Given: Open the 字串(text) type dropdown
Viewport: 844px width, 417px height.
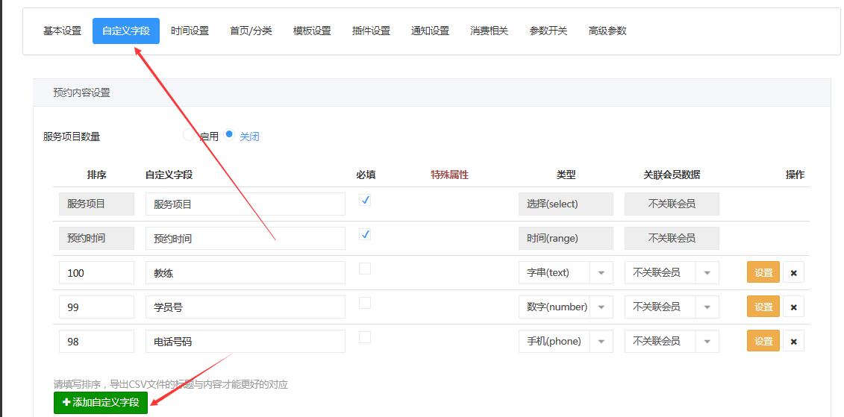Looking at the screenshot, I should click(566, 273).
